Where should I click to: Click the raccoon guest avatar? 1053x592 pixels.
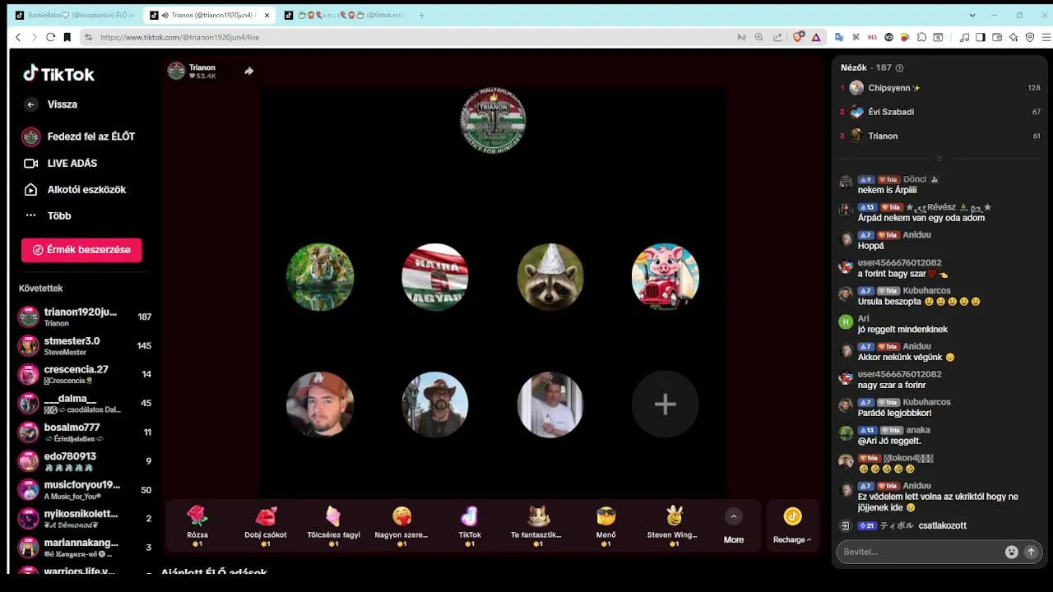pos(550,276)
